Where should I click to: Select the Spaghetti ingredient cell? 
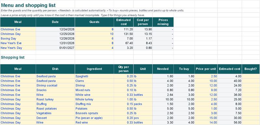[x=94, y=76]
